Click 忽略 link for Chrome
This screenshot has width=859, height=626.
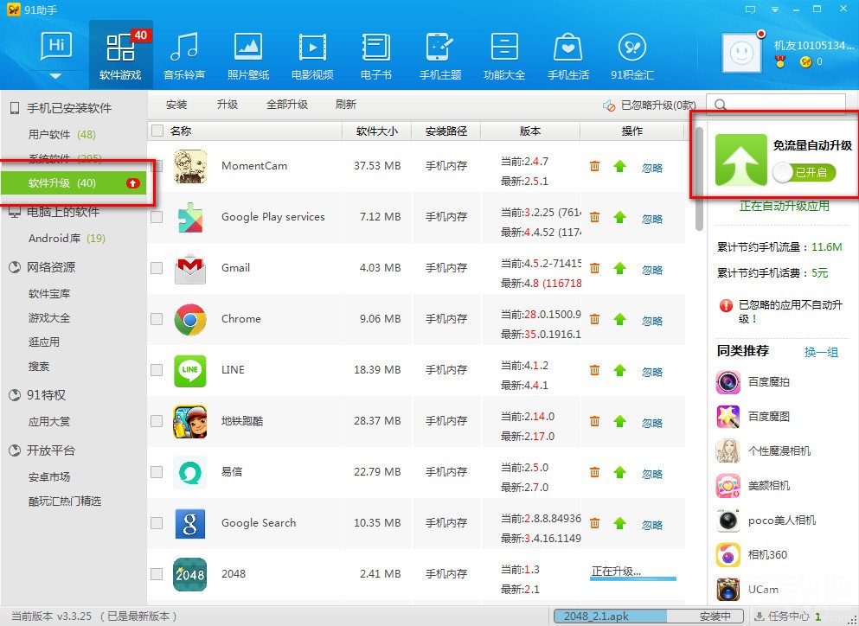point(652,321)
